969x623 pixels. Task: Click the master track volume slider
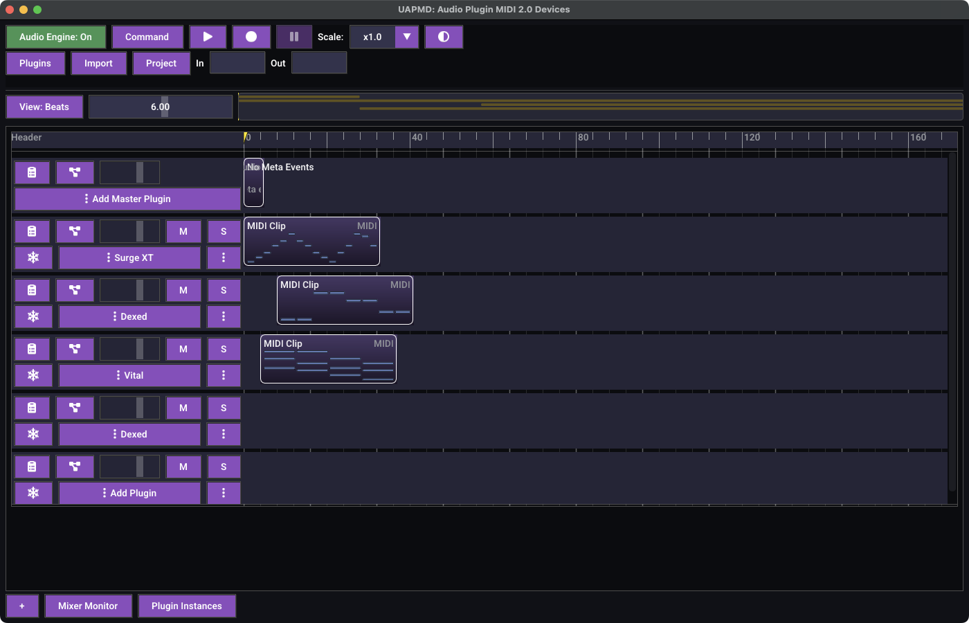129,172
